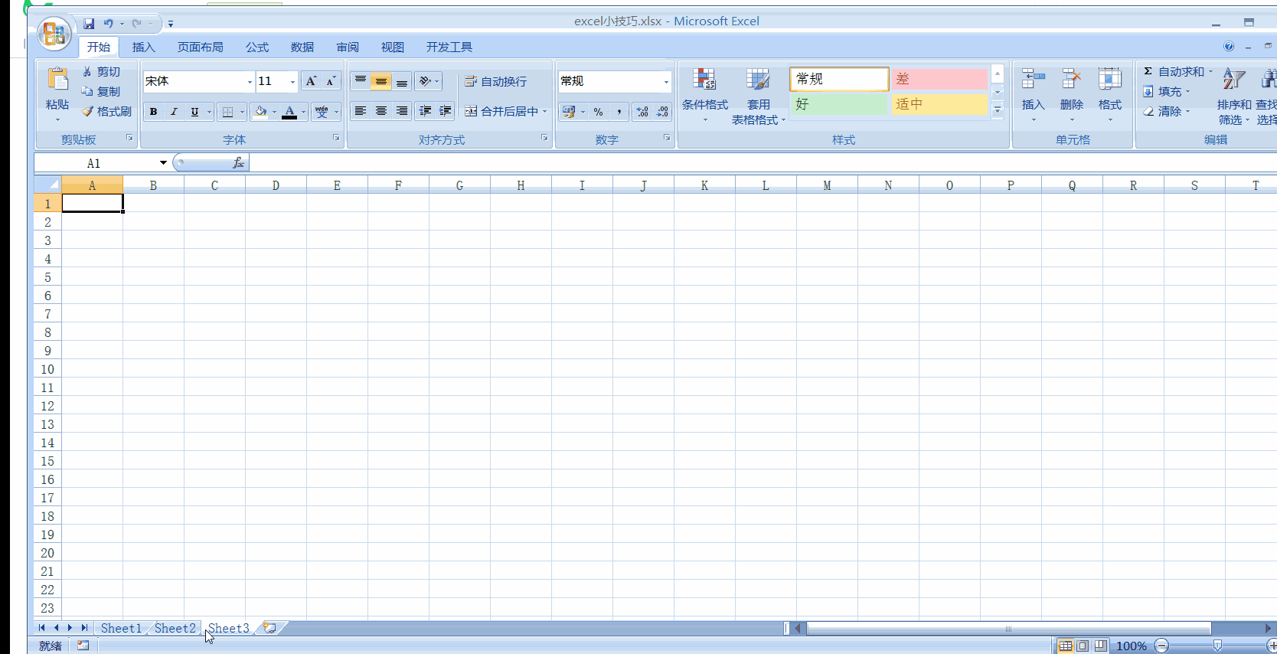The height and width of the screenshot is (654, 1277).
Task: Zoom out with minus button
Action: pos(1161,646)
